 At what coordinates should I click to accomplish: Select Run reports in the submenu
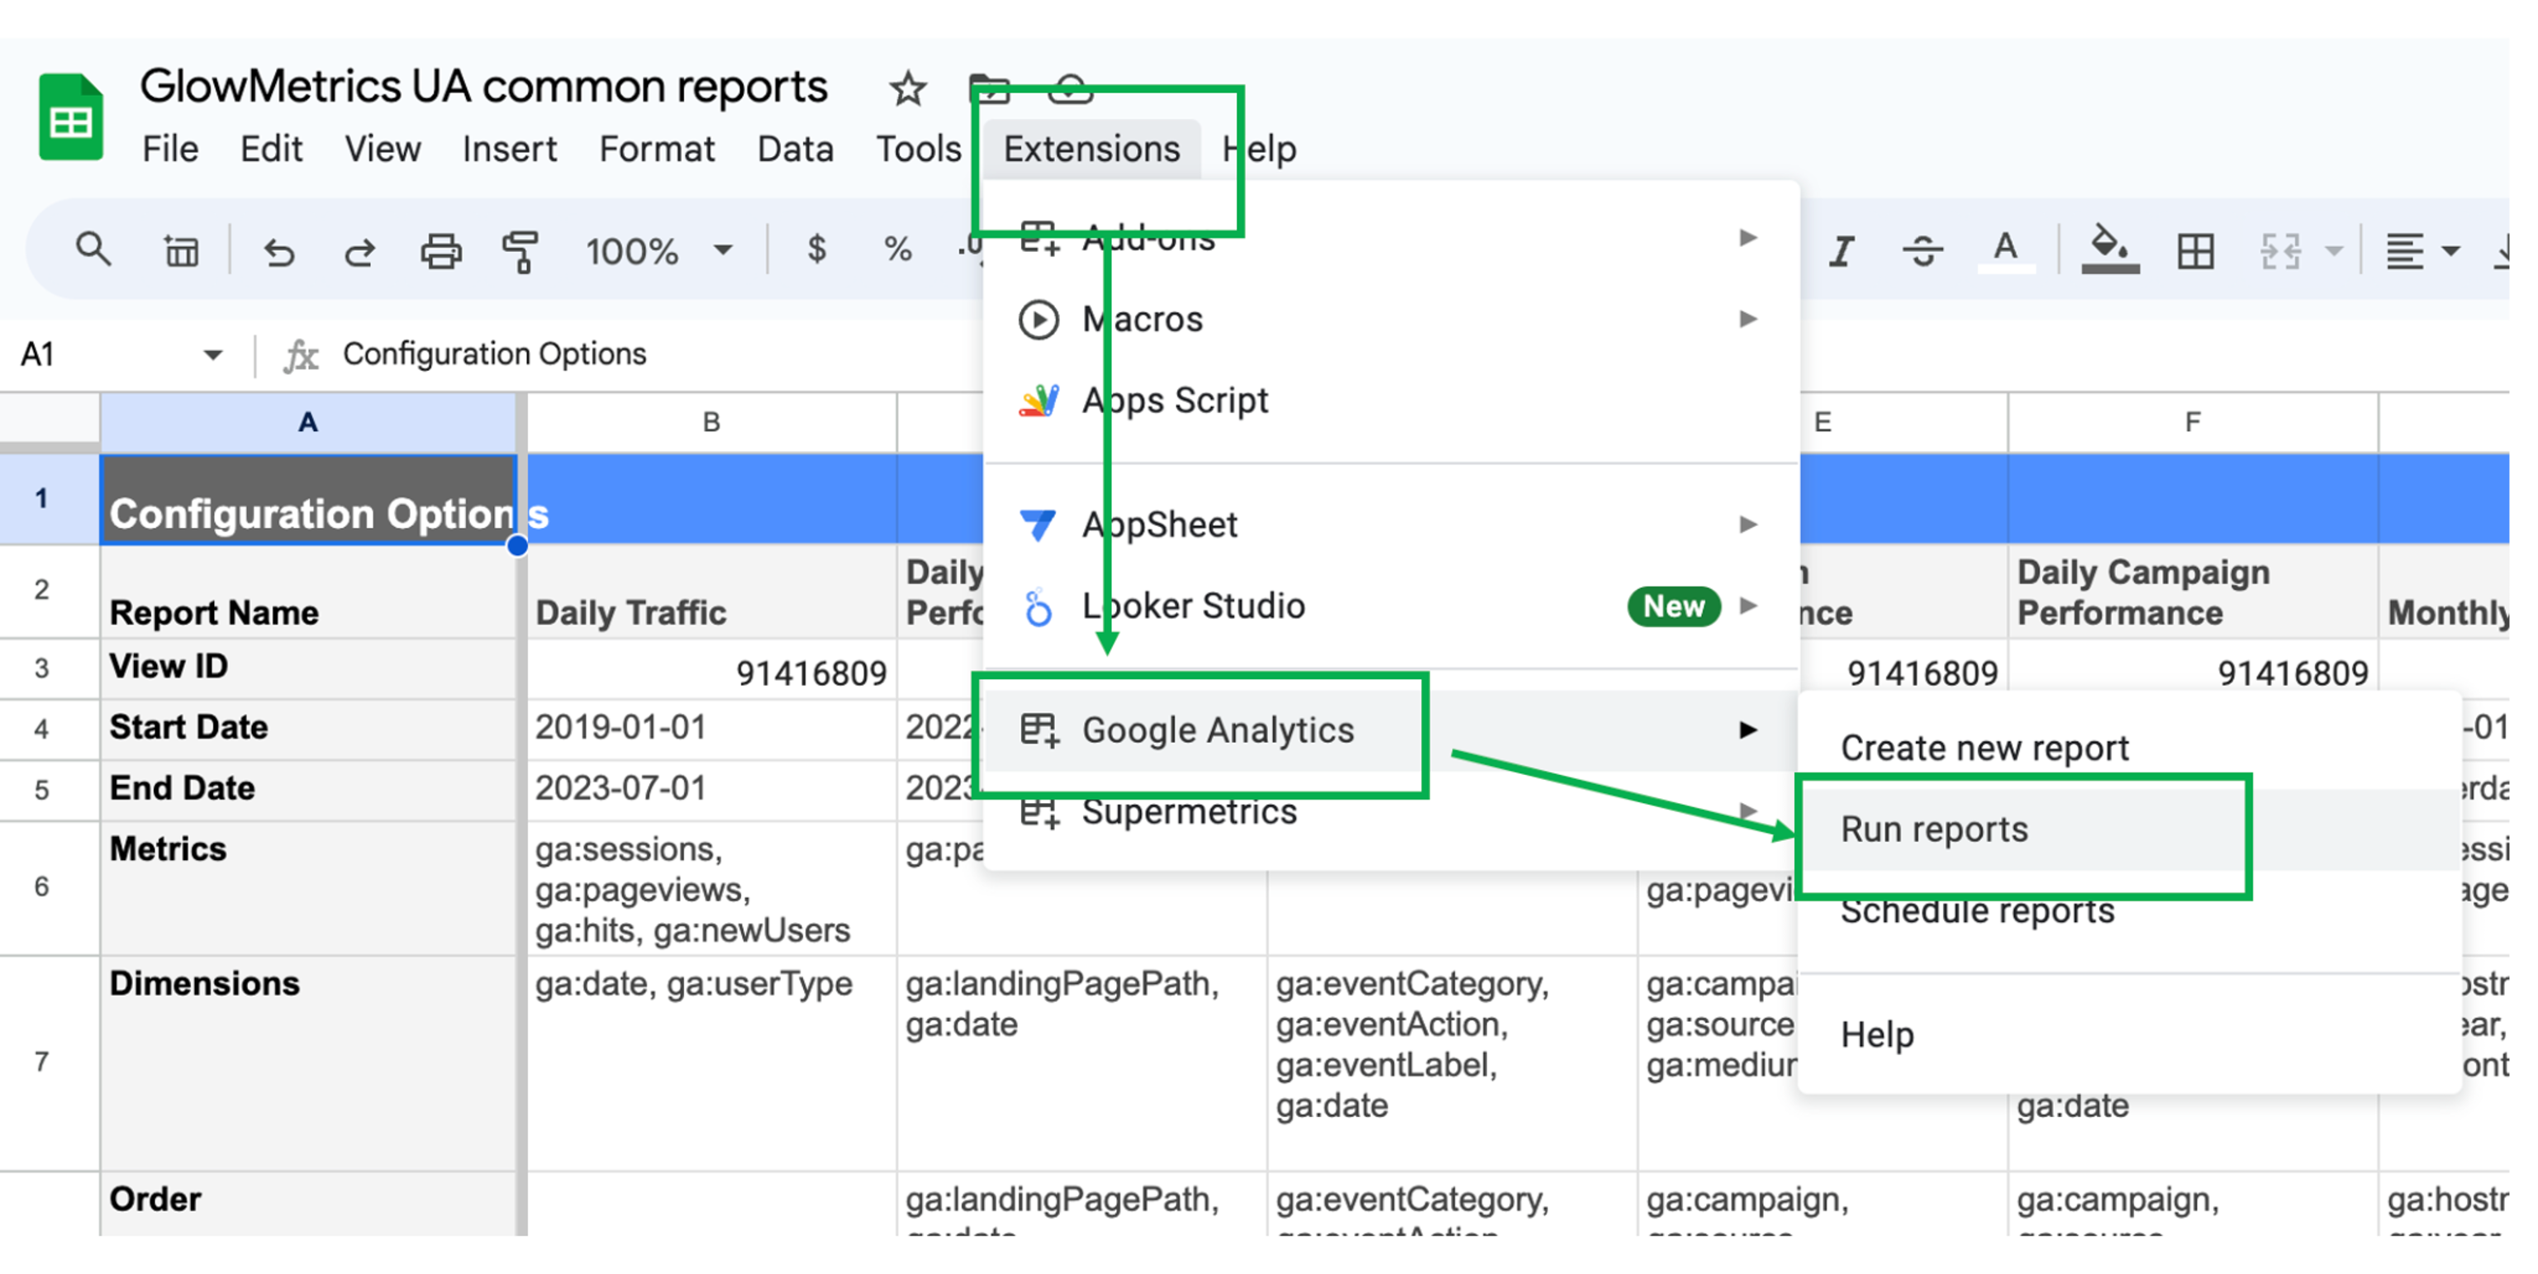tap(2129, 830)
